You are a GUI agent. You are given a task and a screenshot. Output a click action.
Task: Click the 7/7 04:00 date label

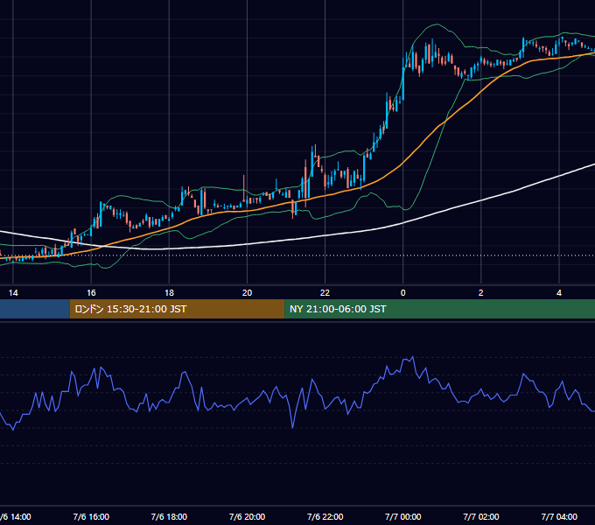[x=559, y=516]
